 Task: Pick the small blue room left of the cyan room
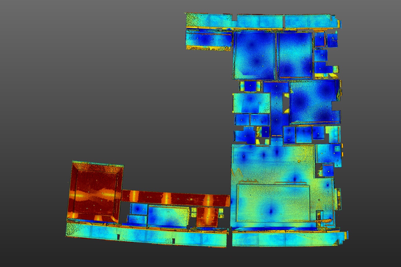coord(138,209)
